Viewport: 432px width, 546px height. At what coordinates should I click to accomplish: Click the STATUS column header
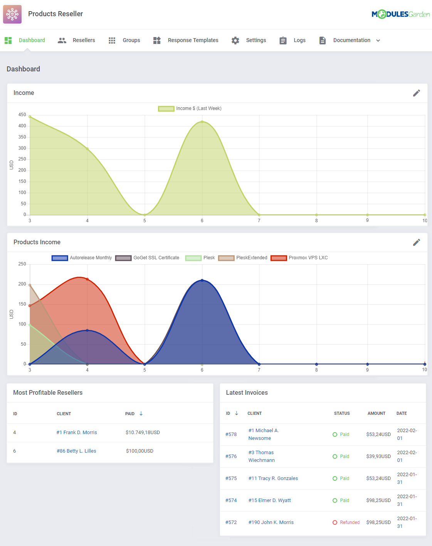coord(342,413)
